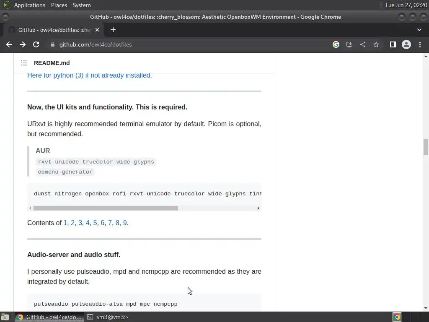Click the Applications menu logo icon
Image resolution: width=429 pixels, height=322 pixels.
[7, 5]
